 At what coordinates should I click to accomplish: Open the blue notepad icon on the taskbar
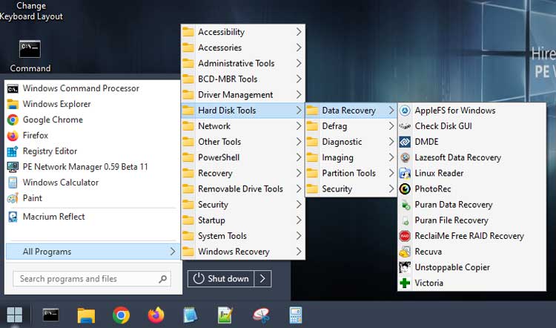click(x=191, y=315)
